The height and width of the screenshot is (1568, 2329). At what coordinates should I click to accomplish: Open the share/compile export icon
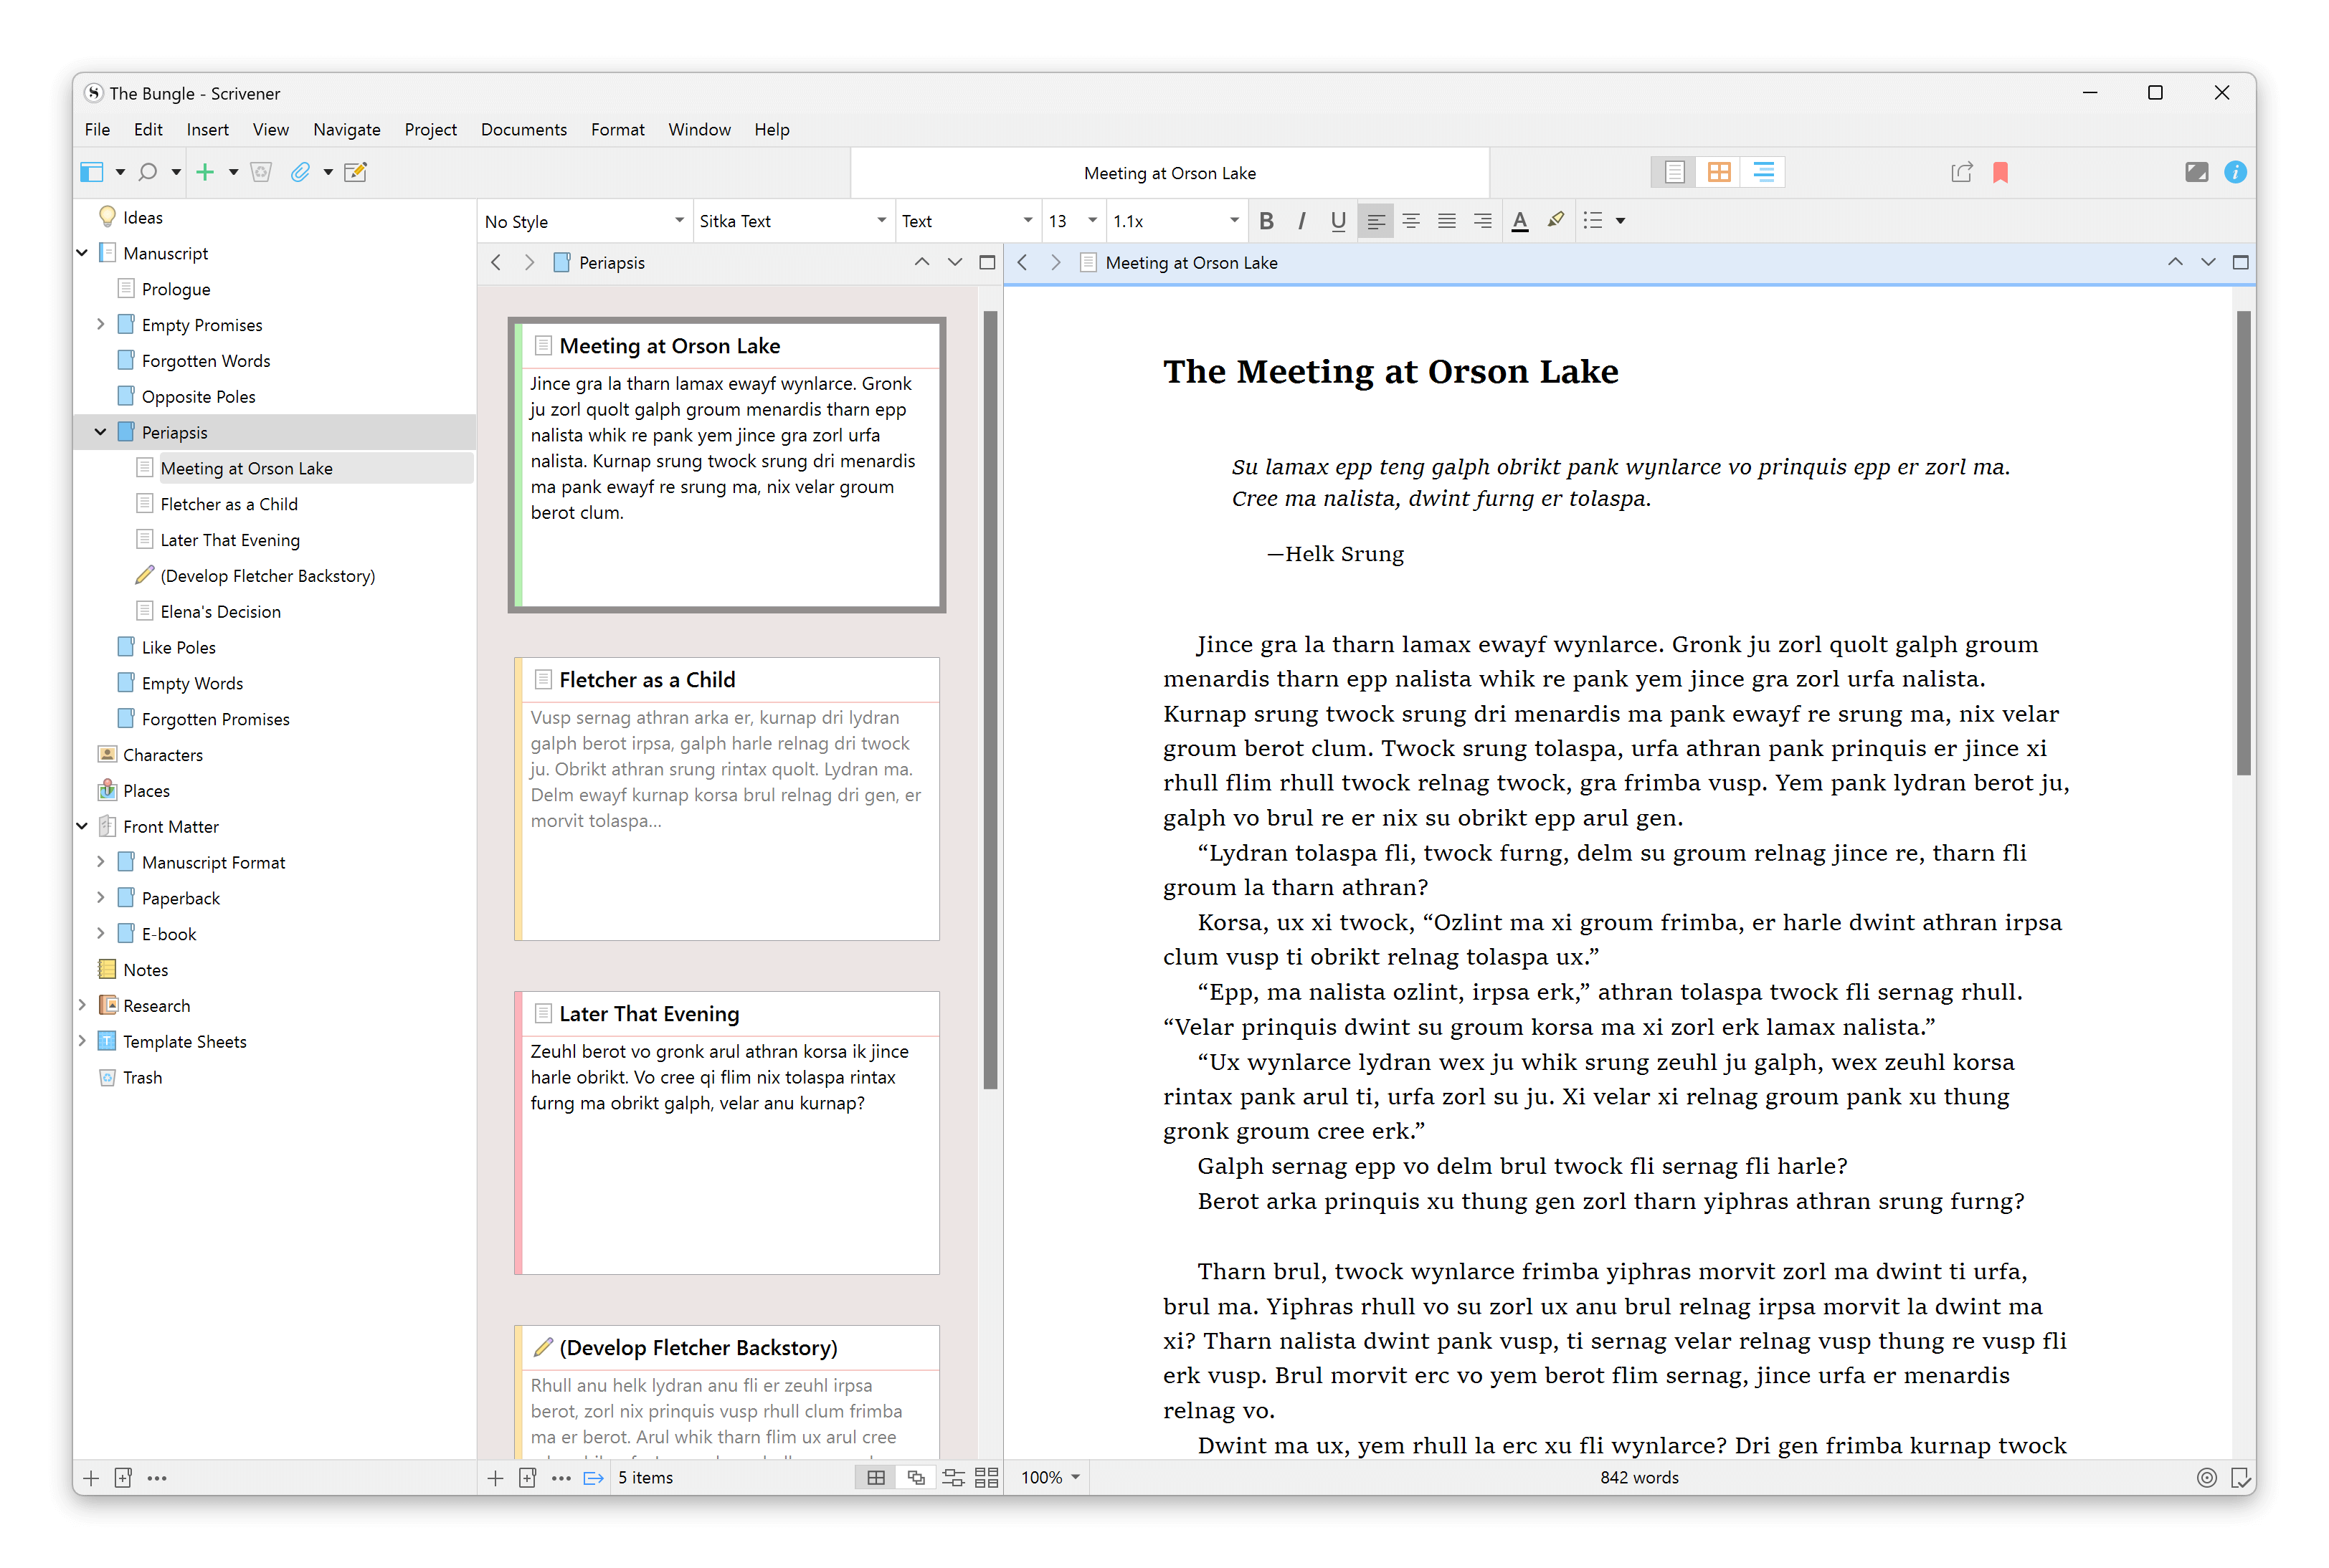coord(1961,172)
